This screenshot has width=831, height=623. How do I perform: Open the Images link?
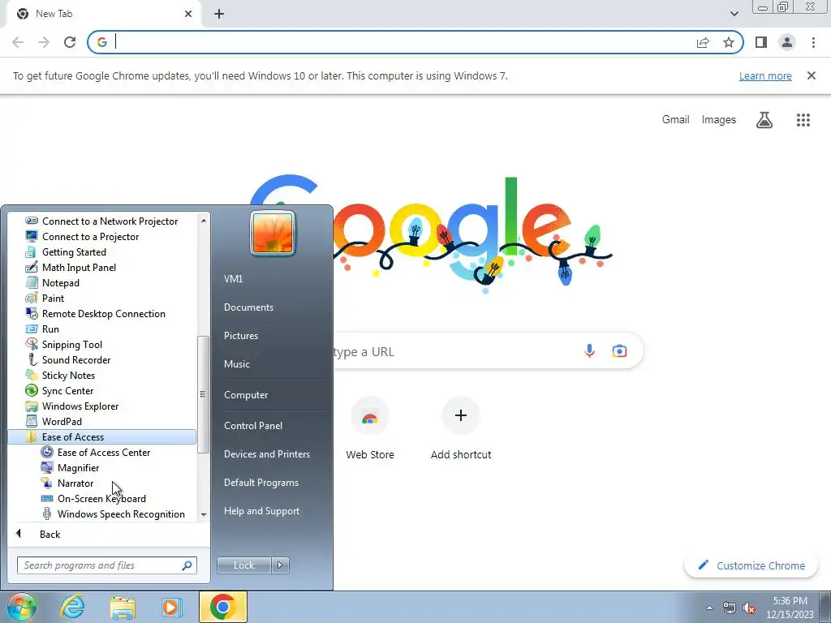coord(719,120)
